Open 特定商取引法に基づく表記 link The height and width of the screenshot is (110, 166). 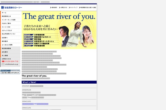click(x=87, y=7)
